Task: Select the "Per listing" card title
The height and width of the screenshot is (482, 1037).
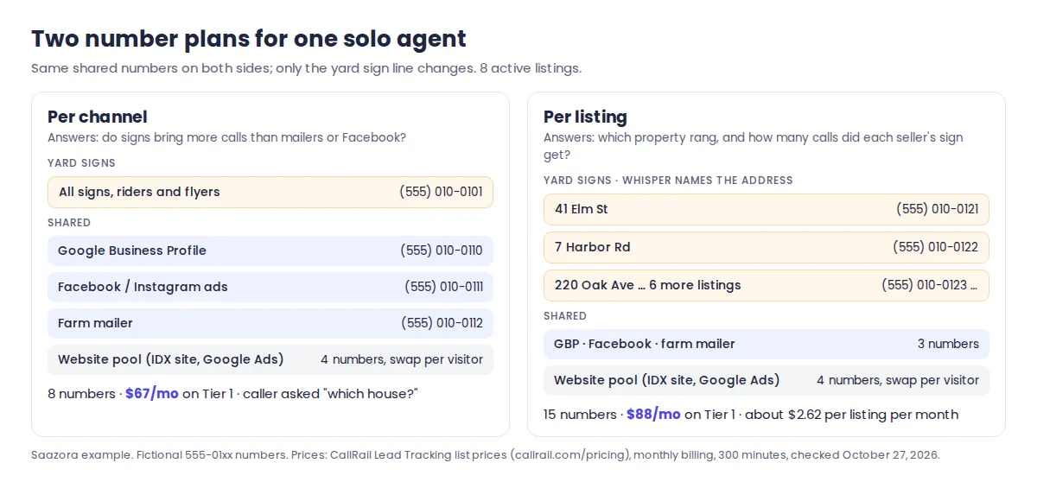Action: (585, 117)
